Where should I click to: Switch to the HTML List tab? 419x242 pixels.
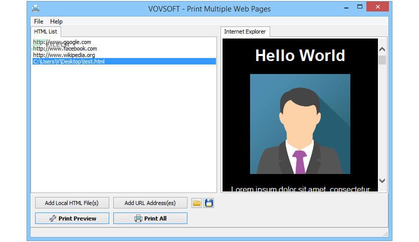click(46, 31)
